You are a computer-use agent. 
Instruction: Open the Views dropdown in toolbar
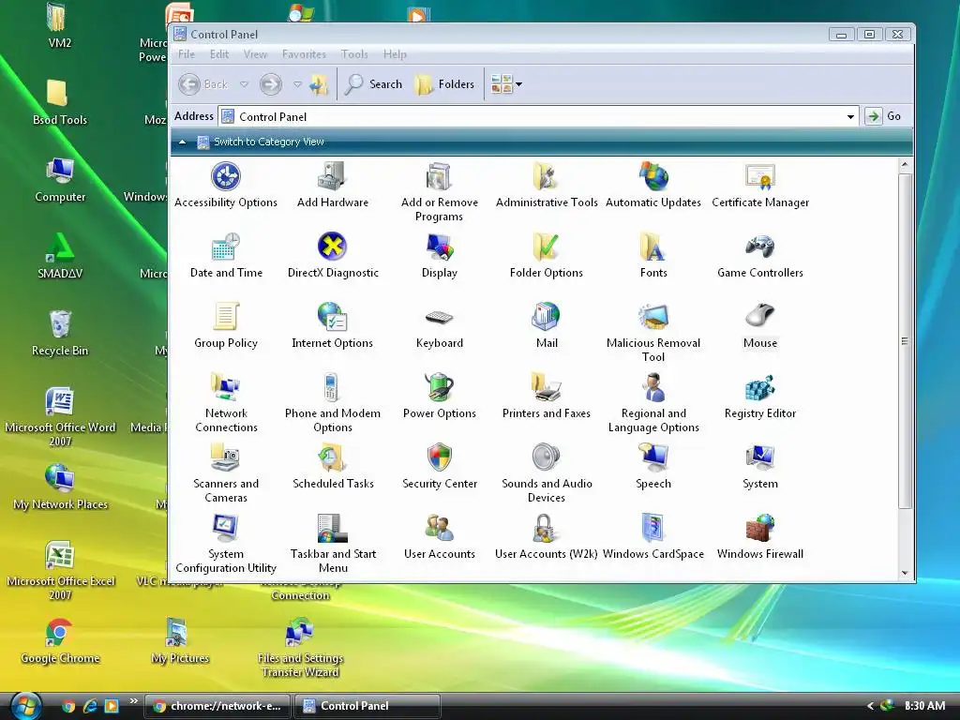(506, 83)
